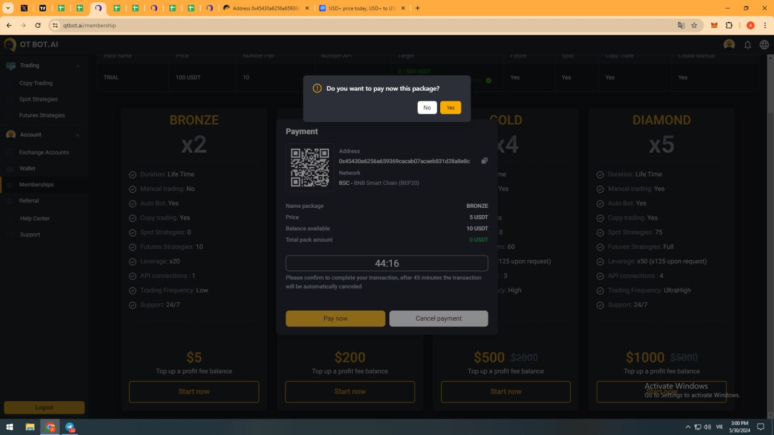The height and width of the screenshot is (435, 774).
Task: Confirm payment with the Yes button
Action: 450,108
